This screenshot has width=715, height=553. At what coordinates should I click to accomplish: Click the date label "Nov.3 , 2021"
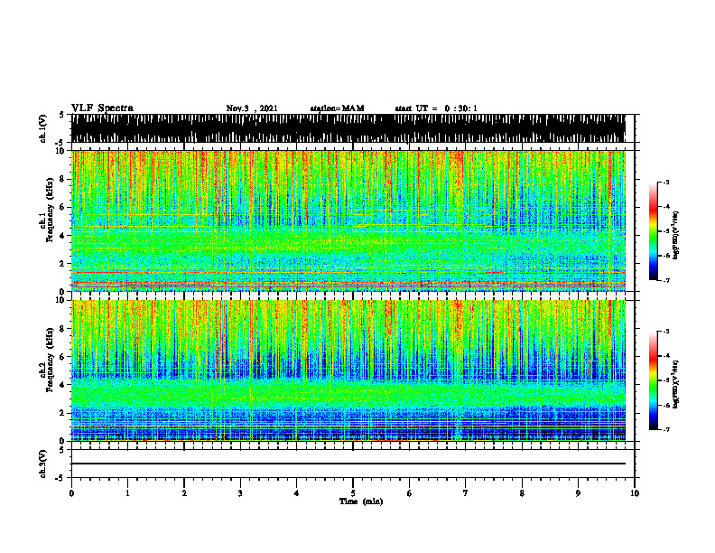tap(252, 108)
